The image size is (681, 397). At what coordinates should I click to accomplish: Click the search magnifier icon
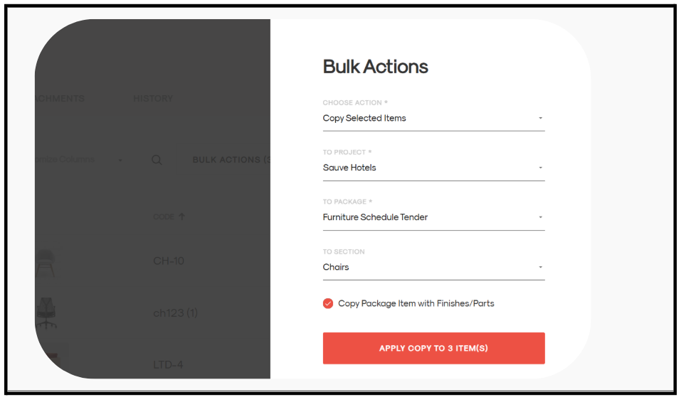(157, 160)
